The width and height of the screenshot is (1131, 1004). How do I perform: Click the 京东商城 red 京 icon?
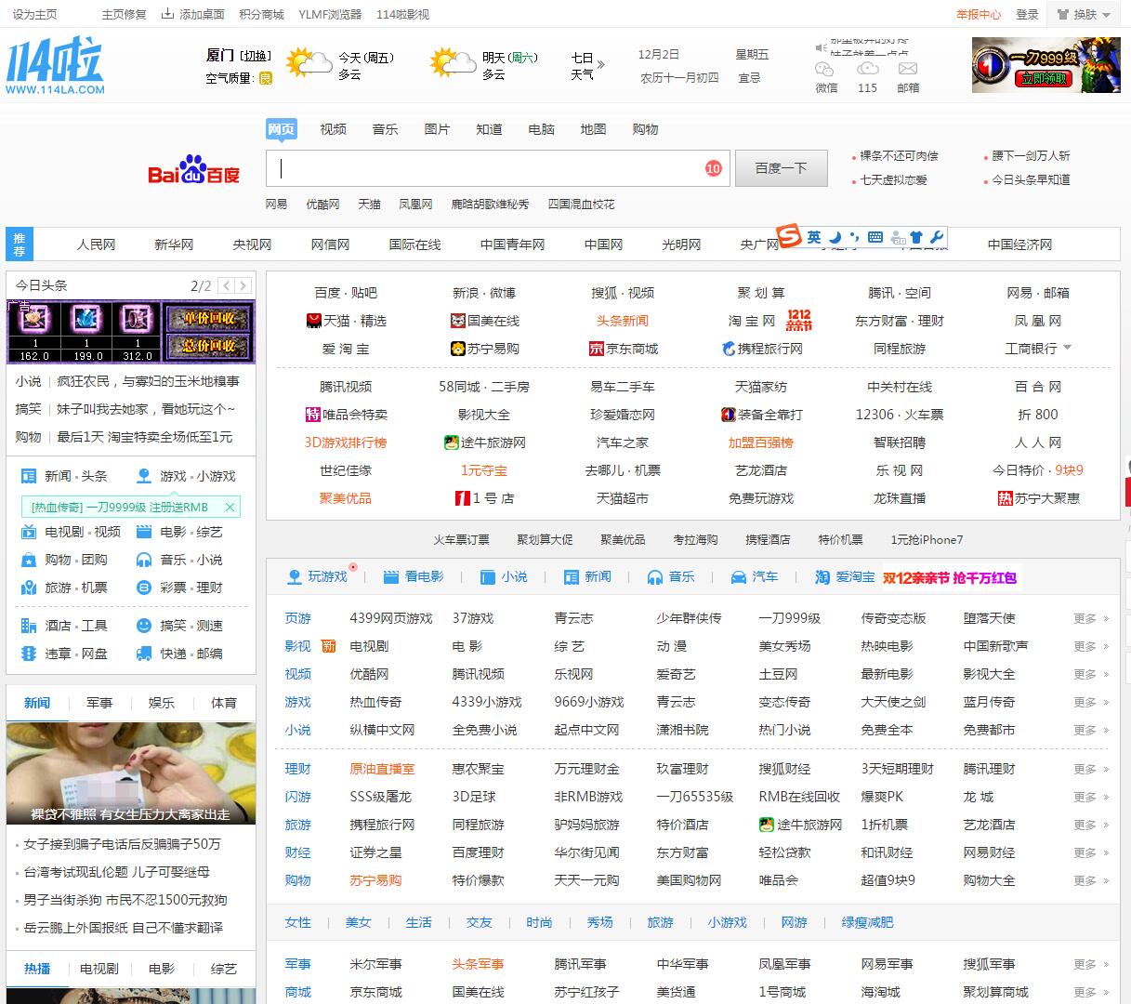(597, 349)
